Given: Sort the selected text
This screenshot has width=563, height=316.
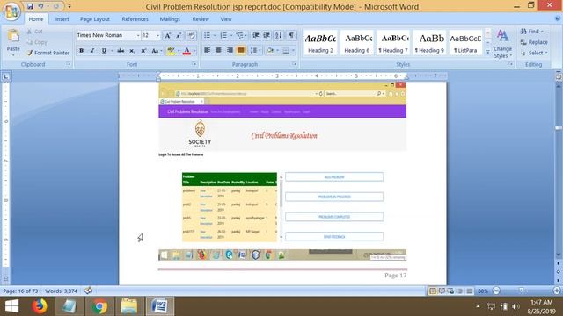Looking at the screenshot, I should point(279,35).
